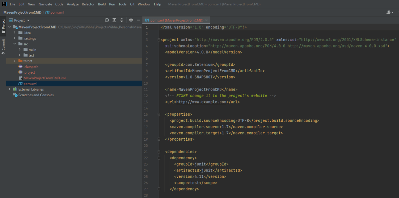Hide the Project panel with minus icon
This screenshot has height=198, width=399.
(x=138, y=20)
